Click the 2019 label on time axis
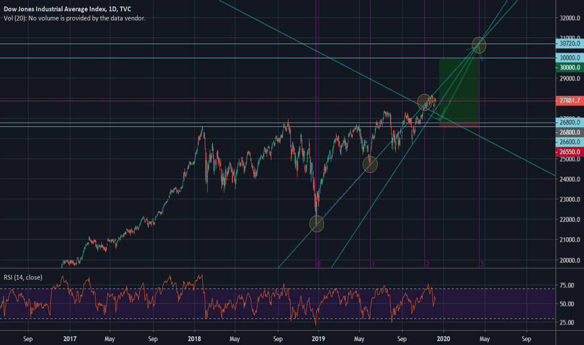This screenshot has height=345, width=584. tap(318, 339)
